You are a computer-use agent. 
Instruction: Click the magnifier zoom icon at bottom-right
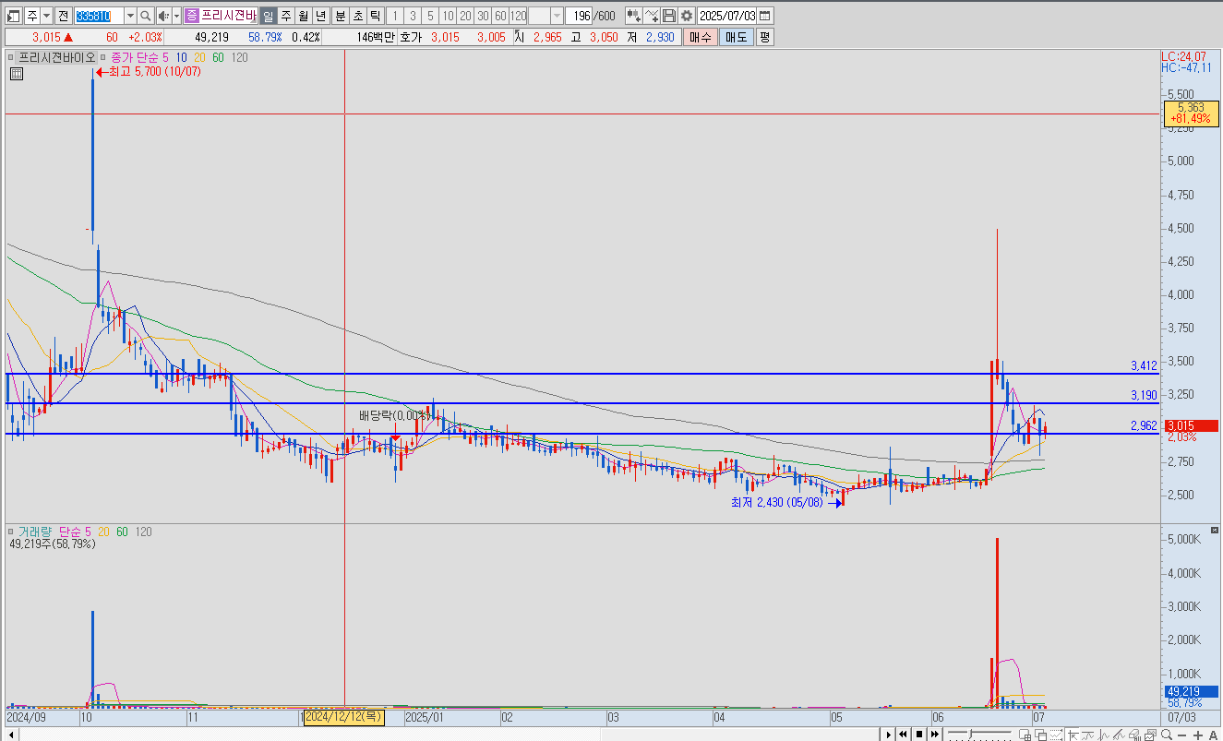click(x=1167, y=734)
